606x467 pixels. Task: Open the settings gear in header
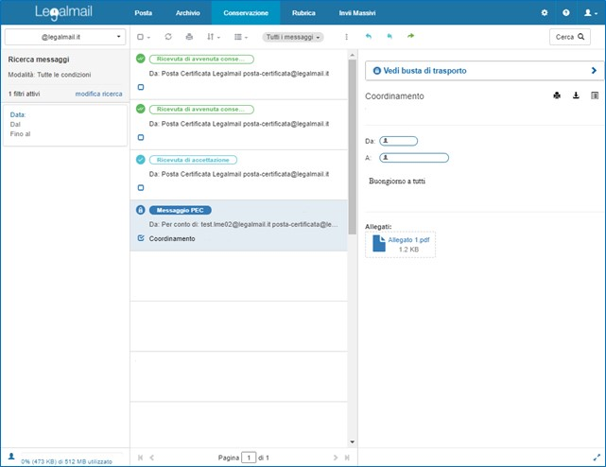point(544,12)
